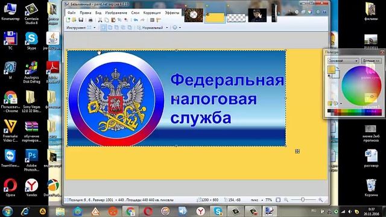This screenshot has width=386, height=217.
Task: Click the RU language indicator in tray
Action: [314, 211]
